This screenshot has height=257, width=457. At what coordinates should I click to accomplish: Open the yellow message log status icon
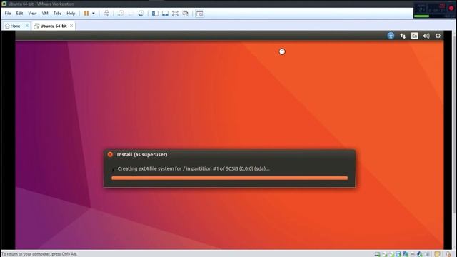[437, 254]
